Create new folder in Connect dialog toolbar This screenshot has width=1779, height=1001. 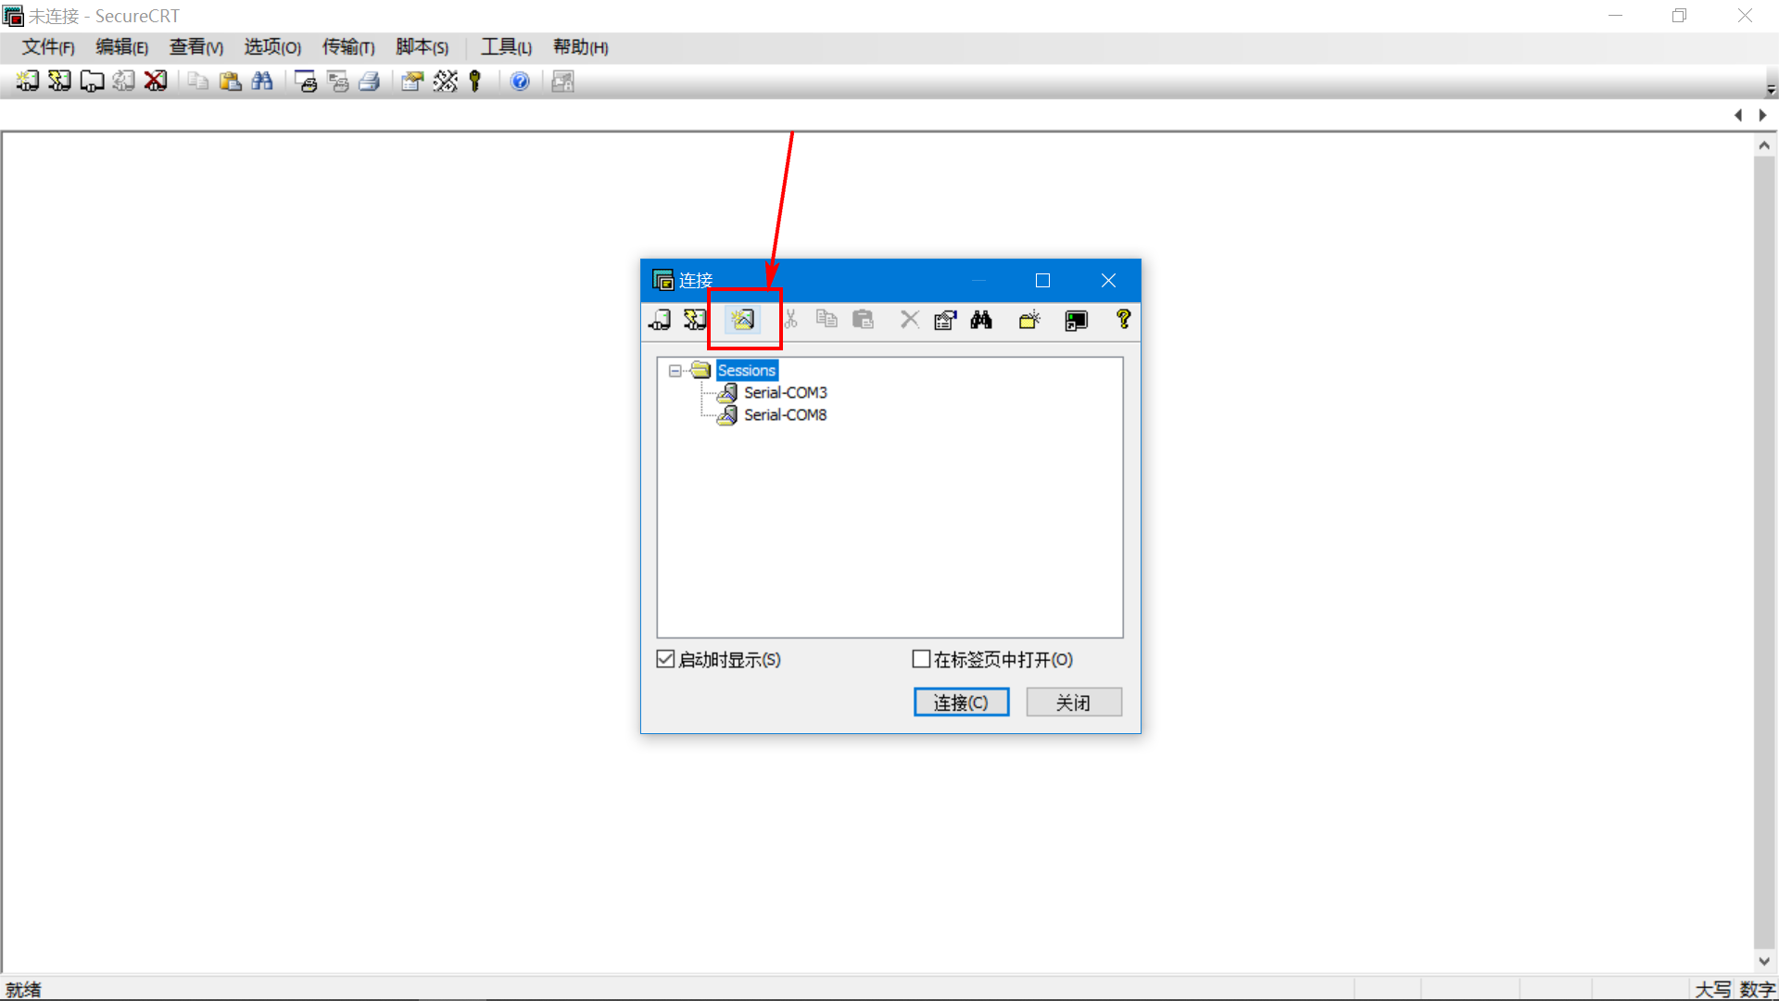(x=1029, y=320)
